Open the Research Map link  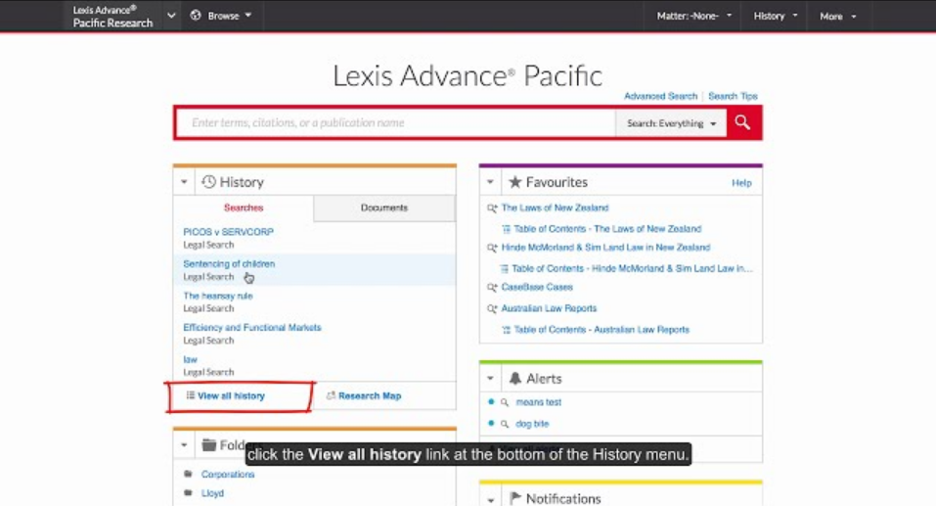click(x=370, y=395)
